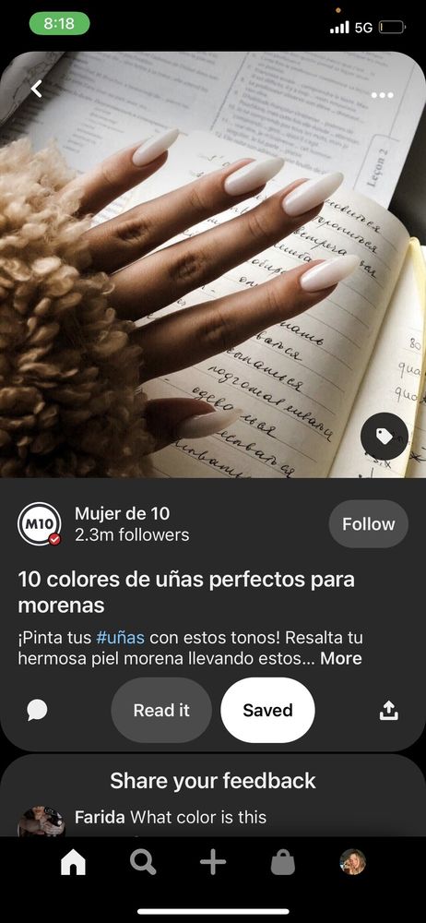Screen dimensions: 426x923
Task: Open Farida's comment
Action: [170, 817]
